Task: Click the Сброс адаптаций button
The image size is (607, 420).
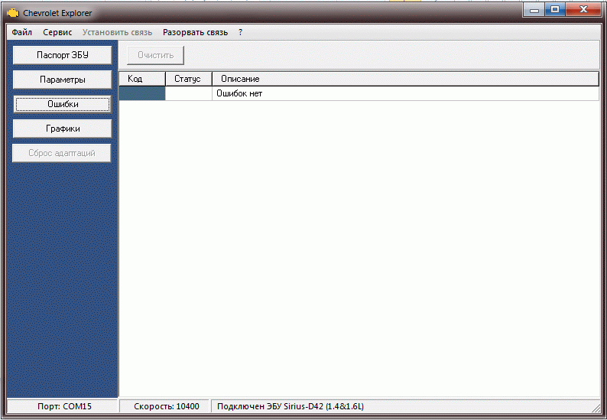Action: (x=62, y=153)
